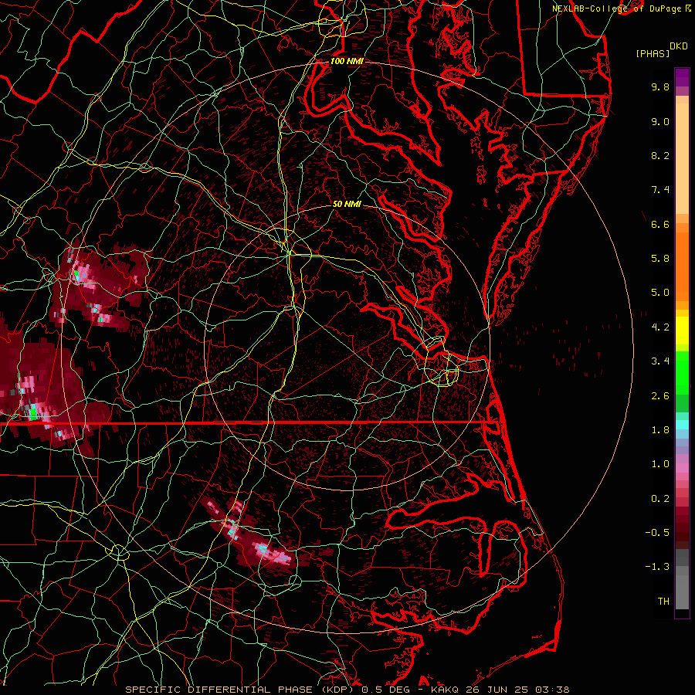Click the 3.4 legend value

click(660, 361)
